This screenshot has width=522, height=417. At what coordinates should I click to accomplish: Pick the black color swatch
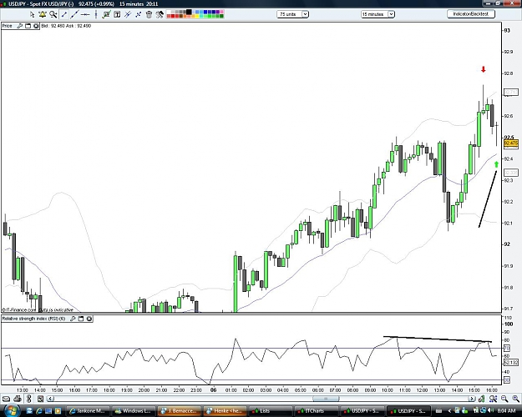[189, 13]
